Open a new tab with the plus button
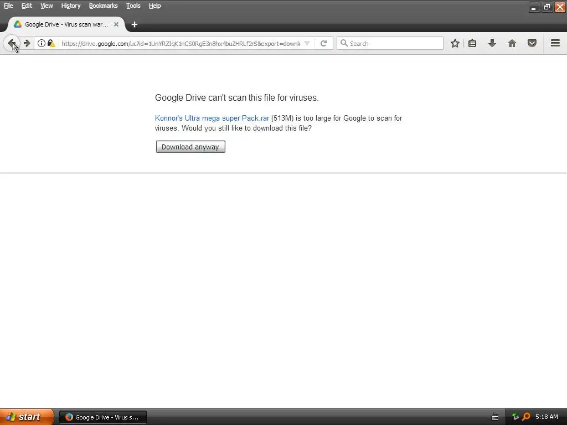Image resolution: width=567 pixels, height=425 pixels. tap(135, 24)
